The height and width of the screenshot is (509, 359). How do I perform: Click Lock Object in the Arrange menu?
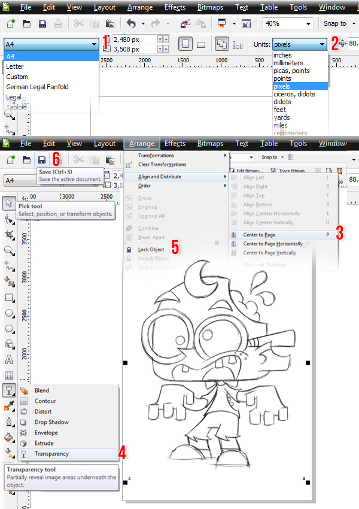(151, 249)
